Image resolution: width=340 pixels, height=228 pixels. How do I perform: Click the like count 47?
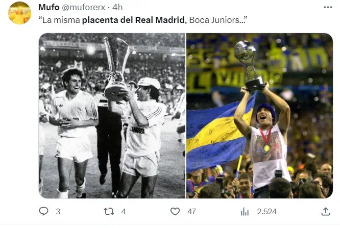click(x=192, y=211)
